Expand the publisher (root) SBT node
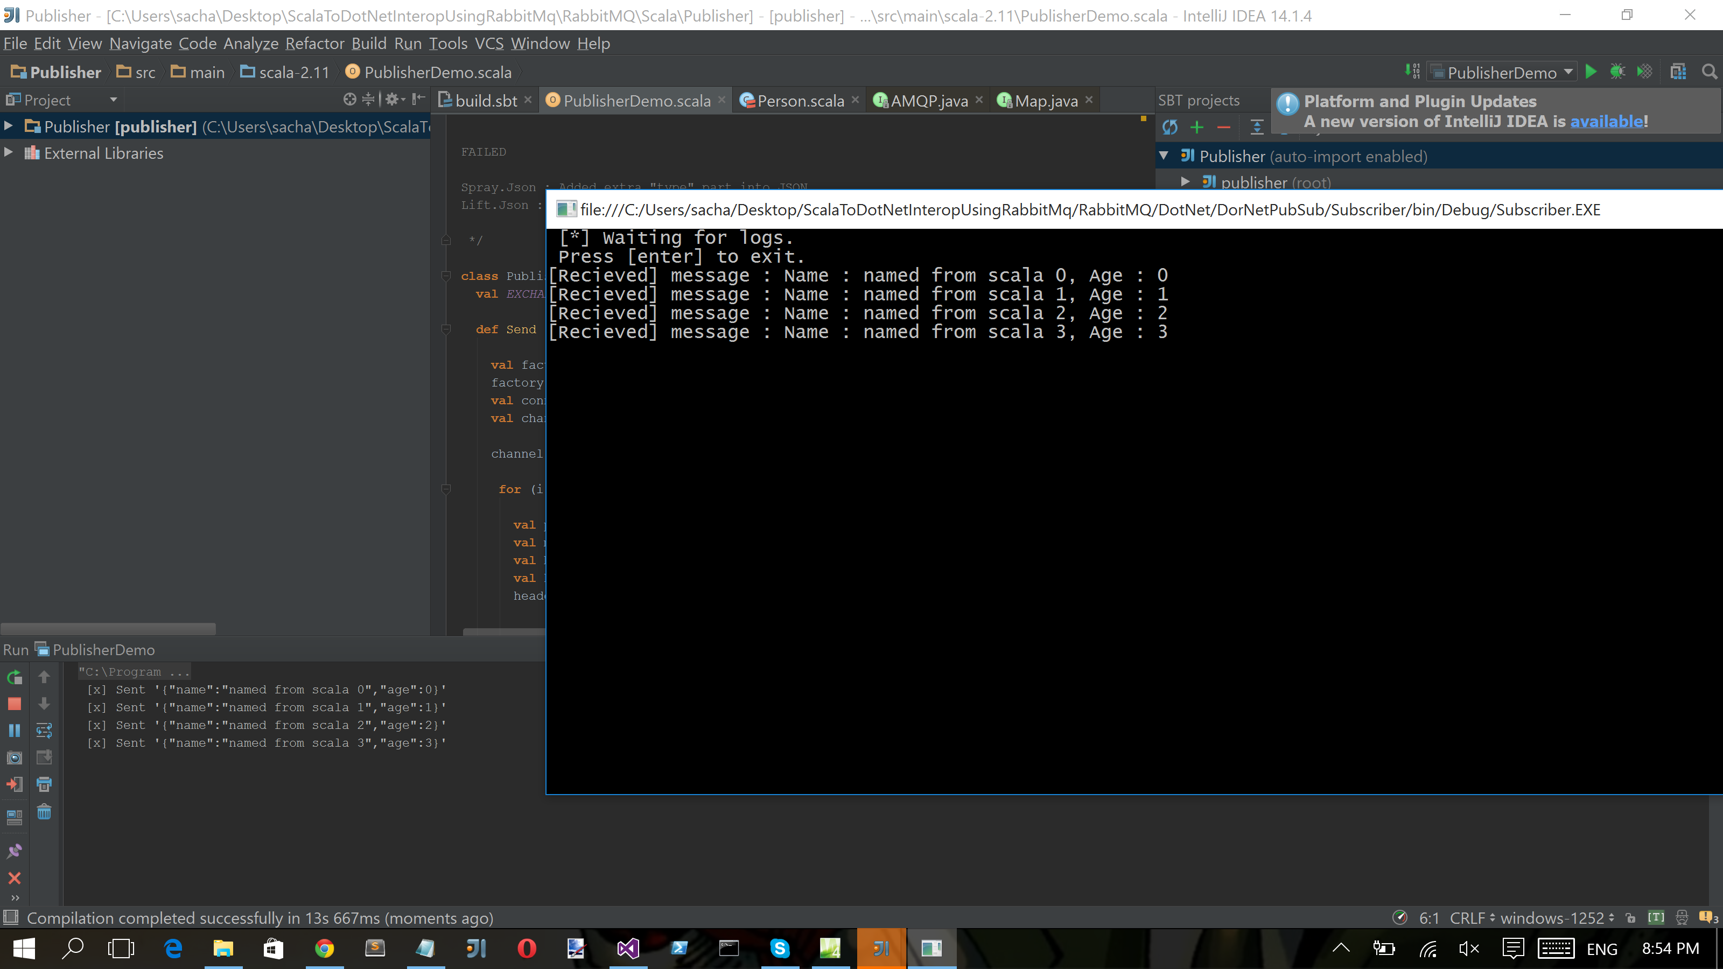The width and height of the screenshot is (1723, 969). [1185, 181]
